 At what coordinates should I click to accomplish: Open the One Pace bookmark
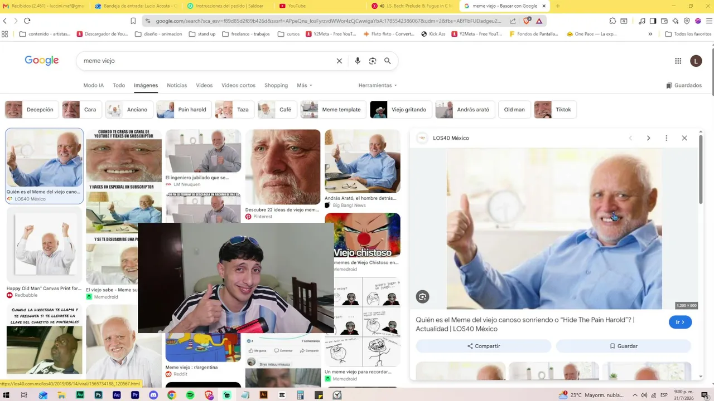[x=591, y=34]
